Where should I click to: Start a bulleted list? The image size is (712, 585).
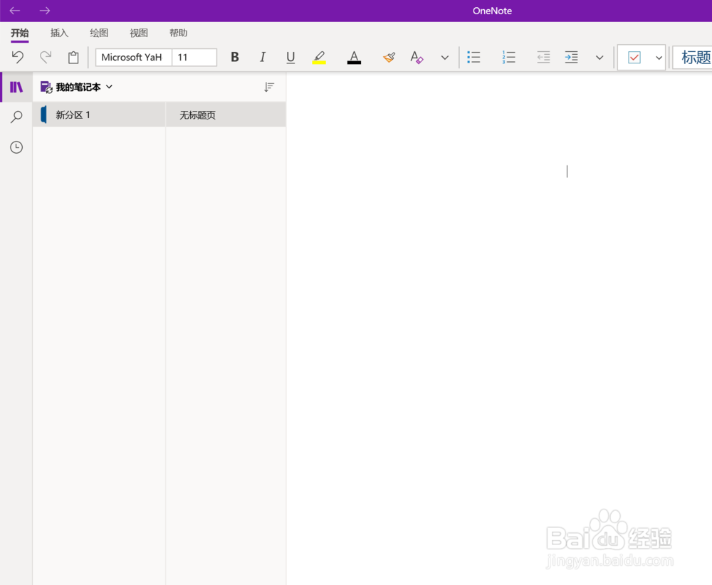(473, 57)
